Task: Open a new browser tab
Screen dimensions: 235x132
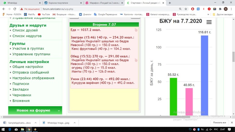Action: coord(170,3)
